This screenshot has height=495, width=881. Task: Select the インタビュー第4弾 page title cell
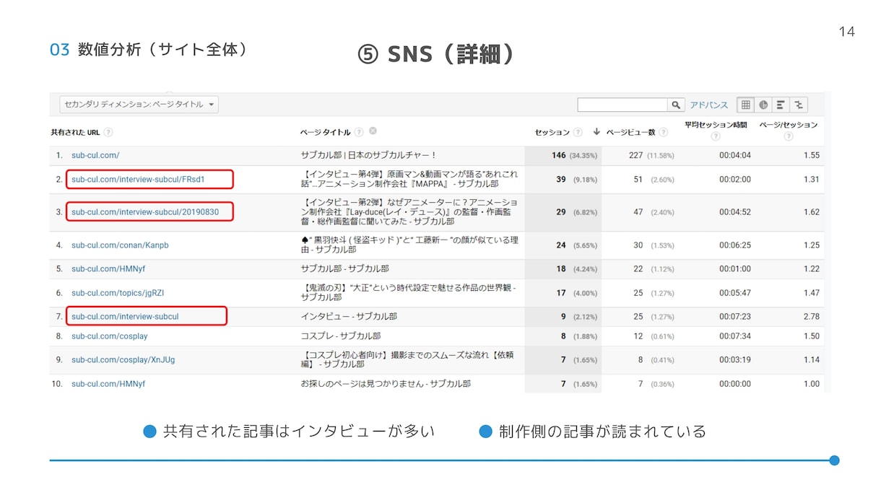409,180
